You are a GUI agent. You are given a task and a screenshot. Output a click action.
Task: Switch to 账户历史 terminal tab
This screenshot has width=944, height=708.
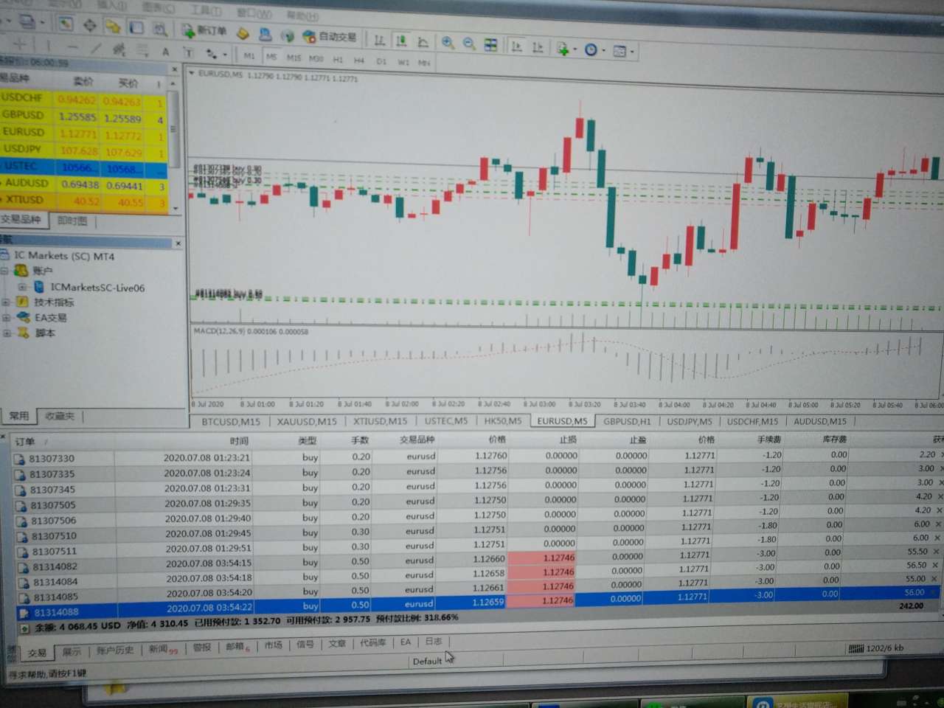[115, 650]
